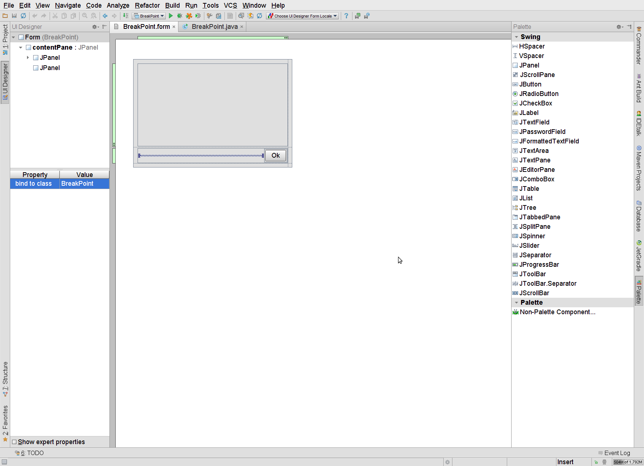644x466 pixels.
Task: Collapse the Swing palette section
Action: point(516,36)
